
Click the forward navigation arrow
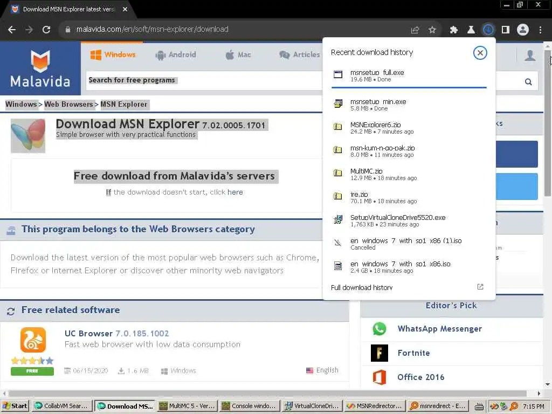click(29, 30)
